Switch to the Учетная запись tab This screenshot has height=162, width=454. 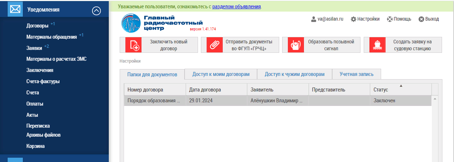[356, 74]
